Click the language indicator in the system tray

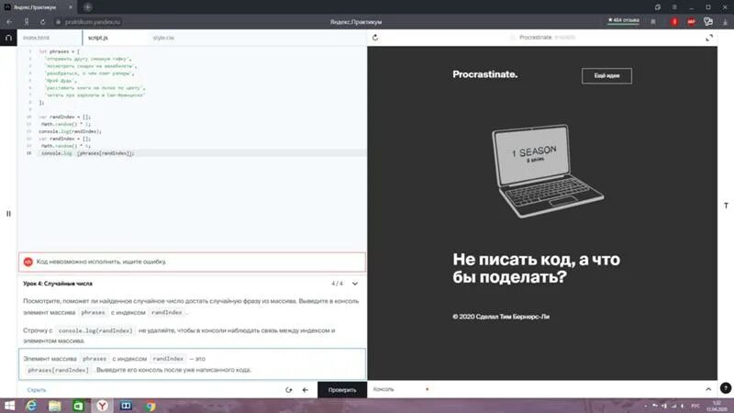(x=695, y=406)
